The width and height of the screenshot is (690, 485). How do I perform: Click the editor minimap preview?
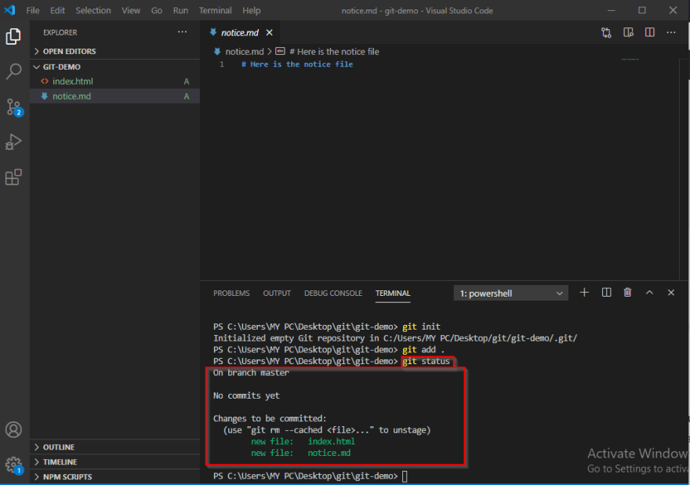coord(630,59)
